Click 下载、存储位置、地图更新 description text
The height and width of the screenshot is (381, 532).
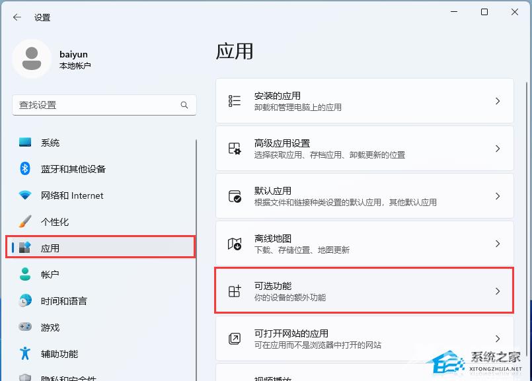[x=302, y=250]
